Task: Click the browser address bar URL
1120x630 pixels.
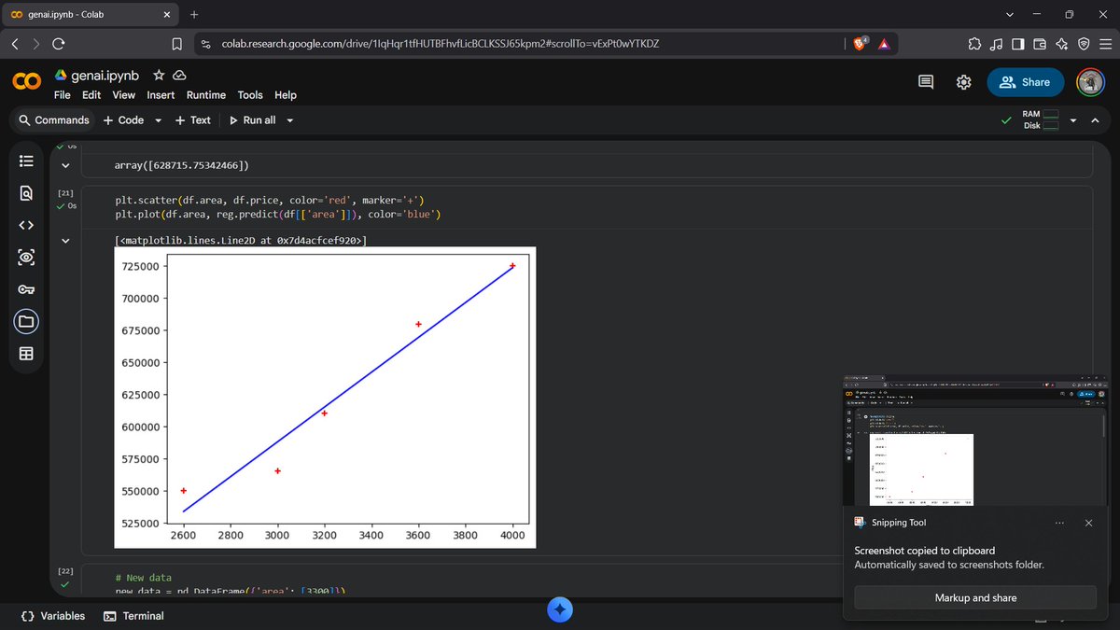Action: point(441,44)
